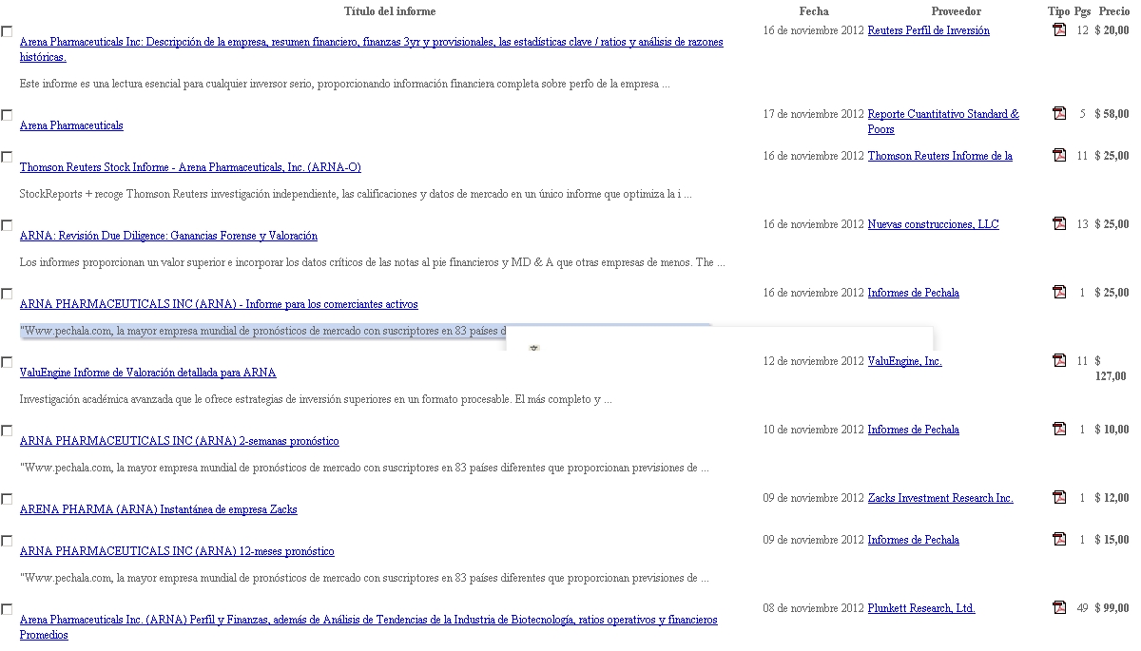
Task: Click the Tipo column header
Action: 1058,11
